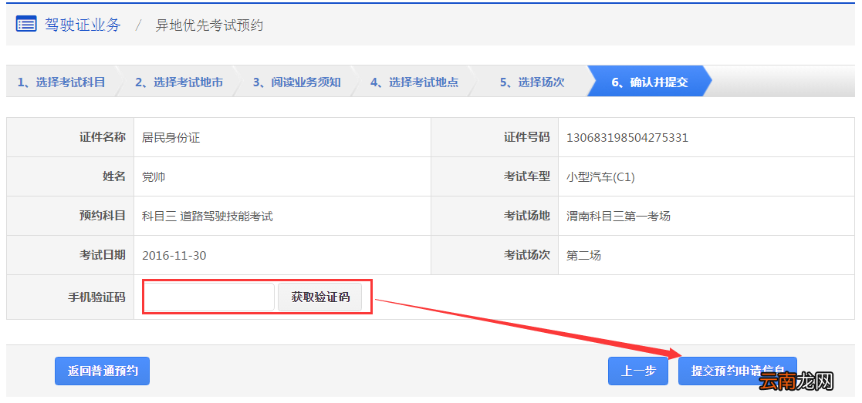Click the 获取验证码 button
Viewport: 862px width, 403px height.
point(320,297)
